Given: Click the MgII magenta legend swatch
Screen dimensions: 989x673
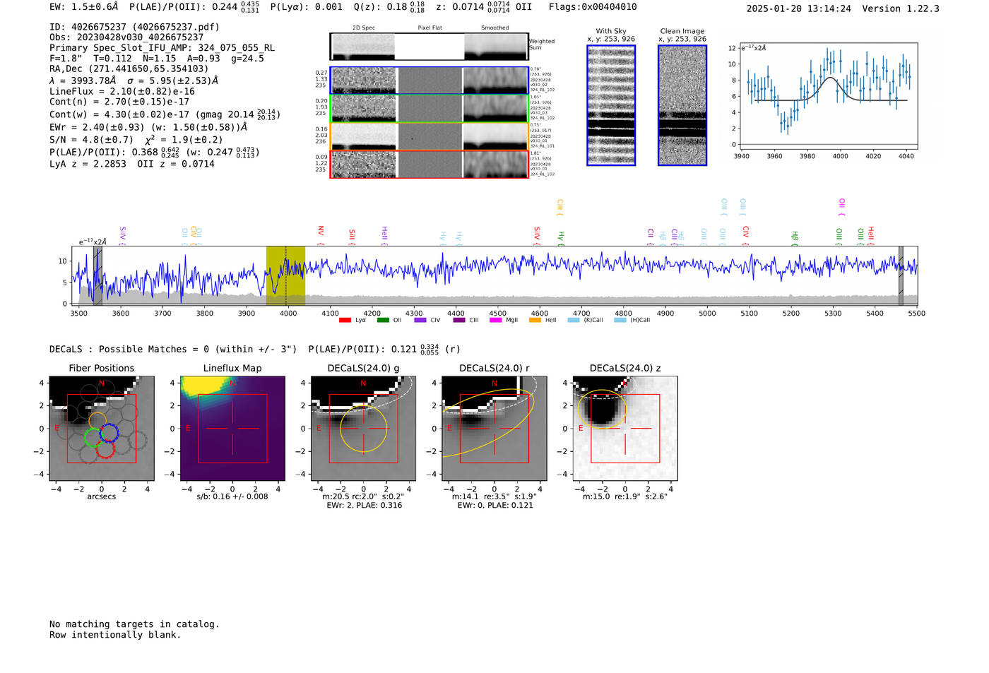Looking at the screenshot, I should [x=495, y=321].
